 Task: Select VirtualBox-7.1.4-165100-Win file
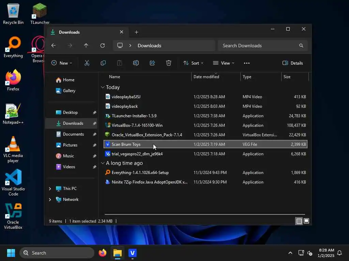pyautogui.click(x=205, y=125)
